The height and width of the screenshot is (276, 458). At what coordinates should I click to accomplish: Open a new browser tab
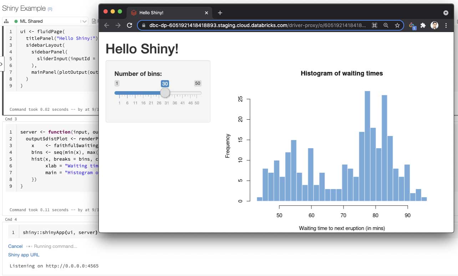220,12
